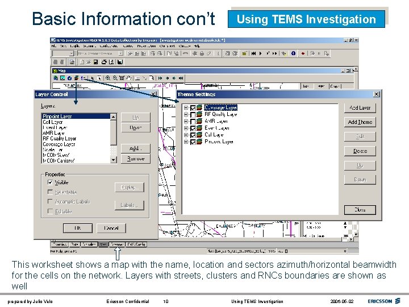
Task: Click the Down button in Layer Control
Action: 136,127
